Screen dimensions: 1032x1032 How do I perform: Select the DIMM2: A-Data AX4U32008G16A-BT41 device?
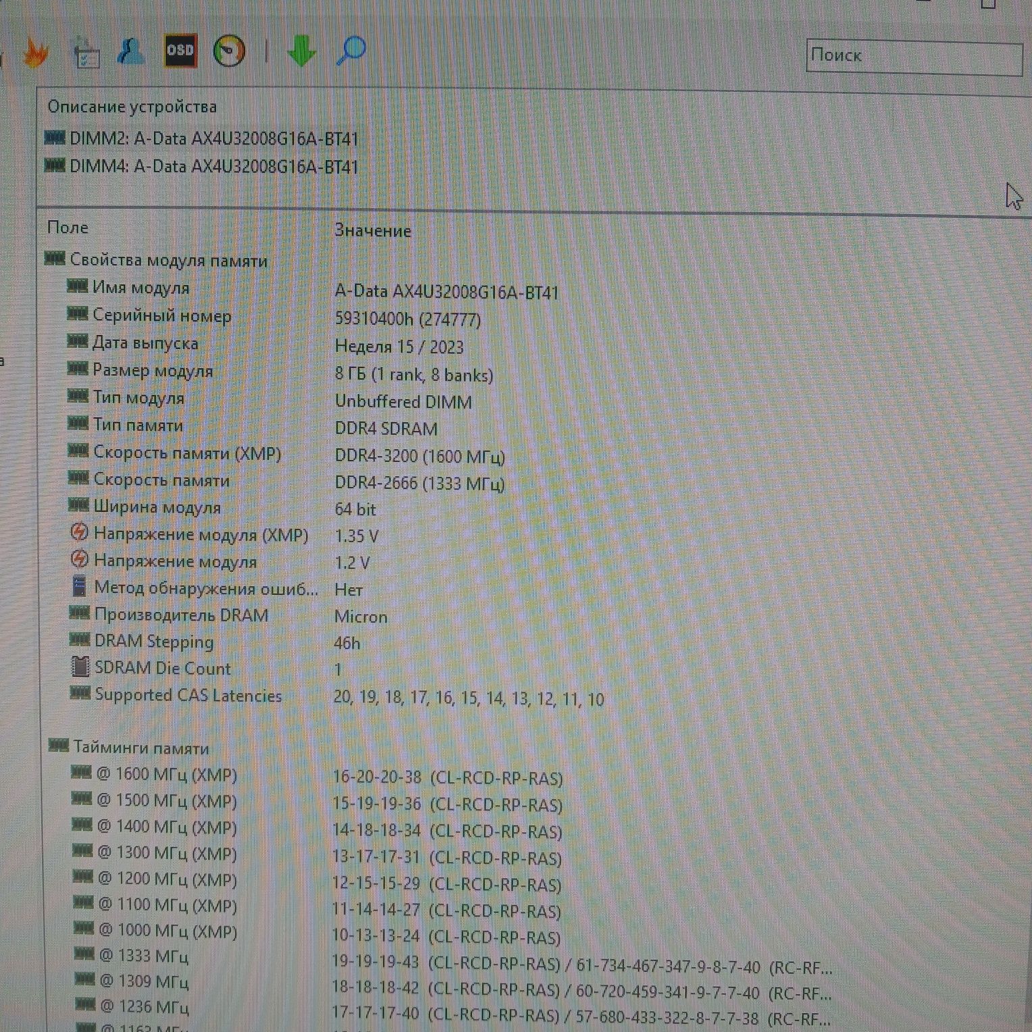(202, 138)
